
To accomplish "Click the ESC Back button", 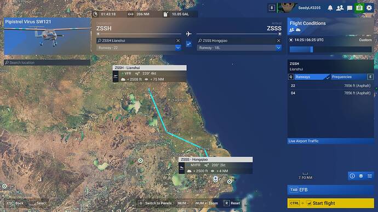I will pos(15,203).
